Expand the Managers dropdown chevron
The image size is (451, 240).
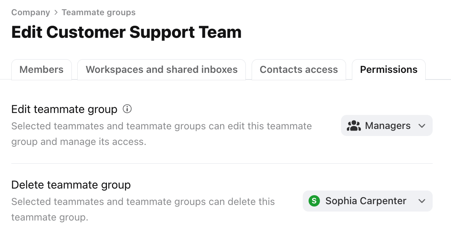(422, 126)
